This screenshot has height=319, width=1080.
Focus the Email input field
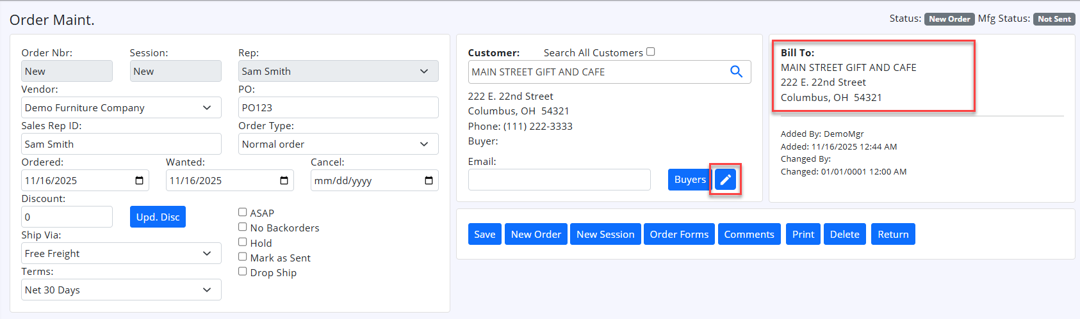[x=559, y=180]
